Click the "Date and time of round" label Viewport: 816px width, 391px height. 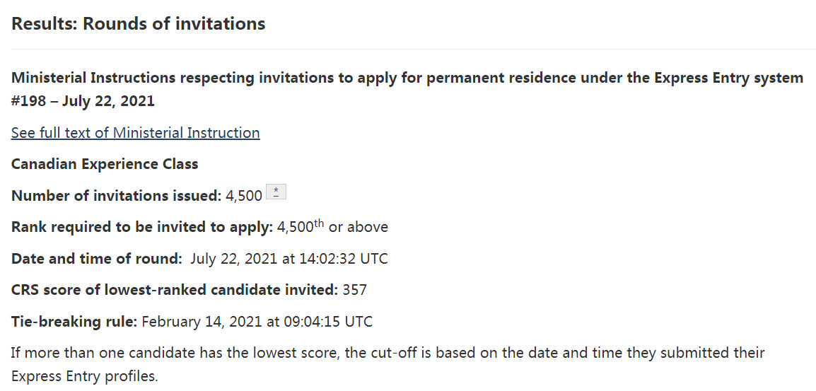click(x=96, y=259)
